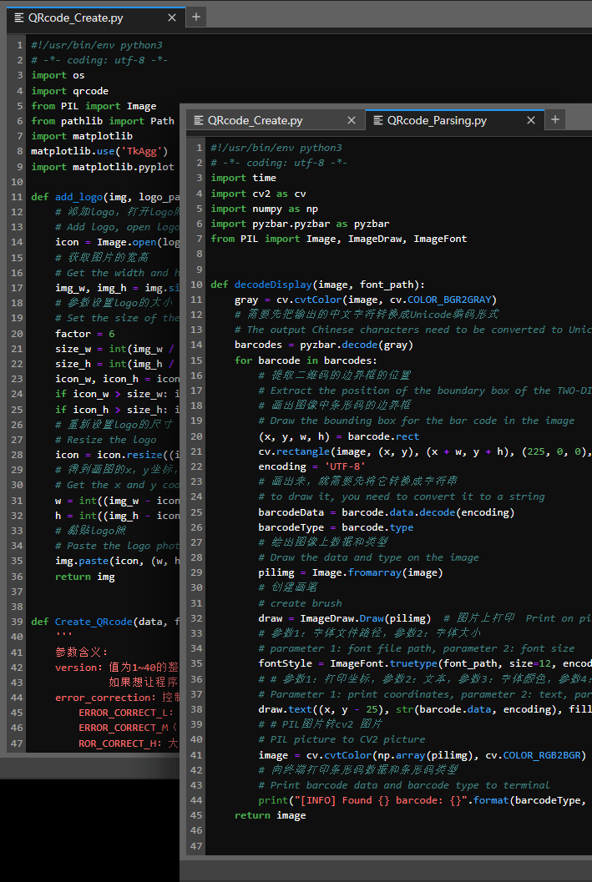Click 'import cv2 as cv' line
This screenshot has height=882, width=592.
(x=258, y=194)
